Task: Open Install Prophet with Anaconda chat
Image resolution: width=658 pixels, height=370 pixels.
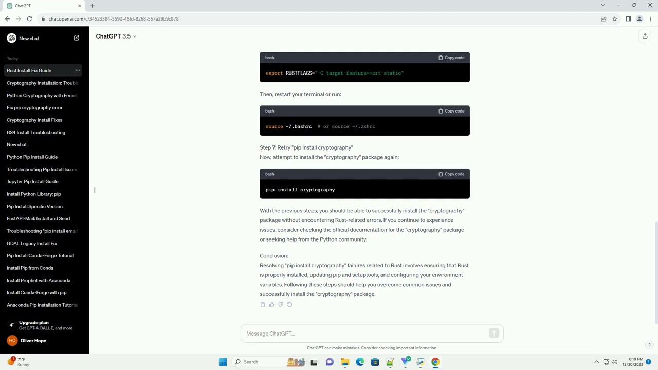Action: coord(43,280)
